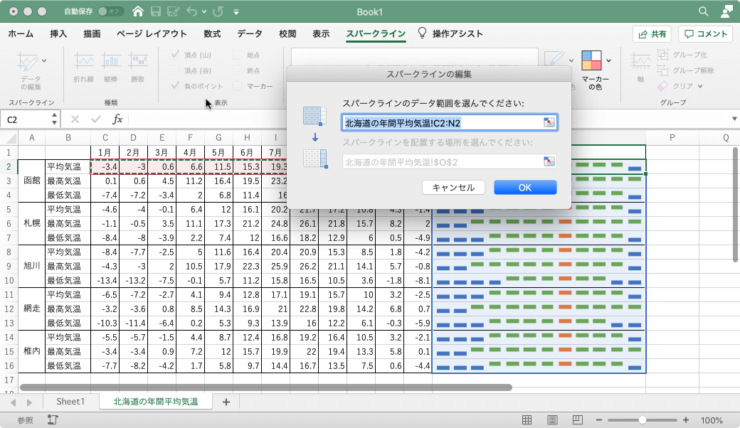Open the Home ribbon tab
Image resolution: width=740 pixels, height=428 pixels.
tap(21, 33)
